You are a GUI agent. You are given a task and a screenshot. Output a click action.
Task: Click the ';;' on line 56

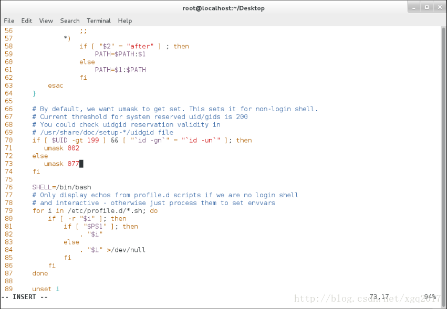(x=83, y=30)
